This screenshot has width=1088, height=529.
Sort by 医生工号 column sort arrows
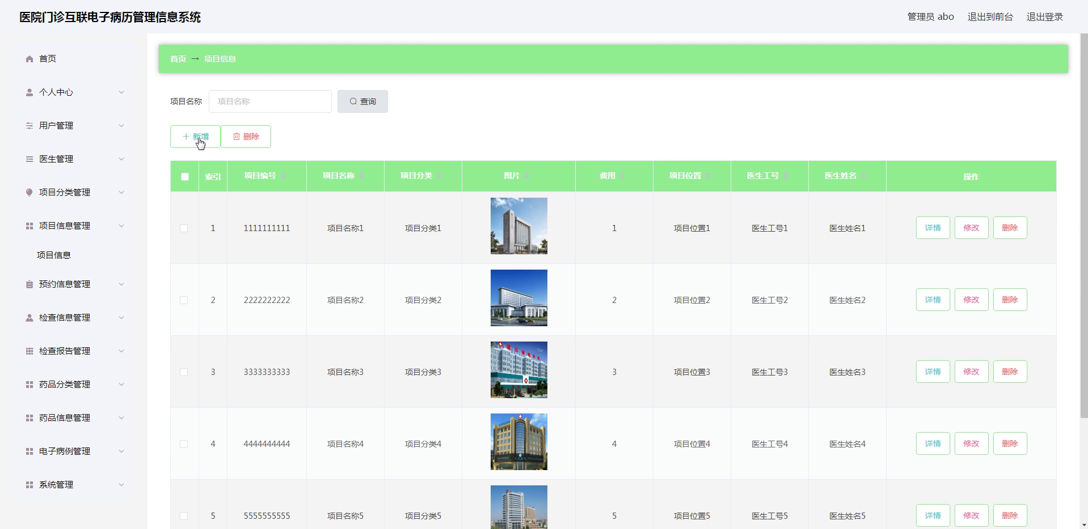point(786,176)
